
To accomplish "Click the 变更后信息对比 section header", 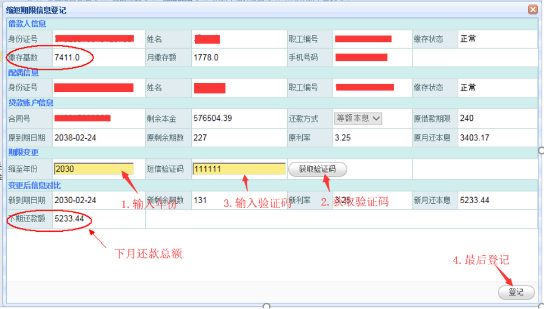I will 34,185.
